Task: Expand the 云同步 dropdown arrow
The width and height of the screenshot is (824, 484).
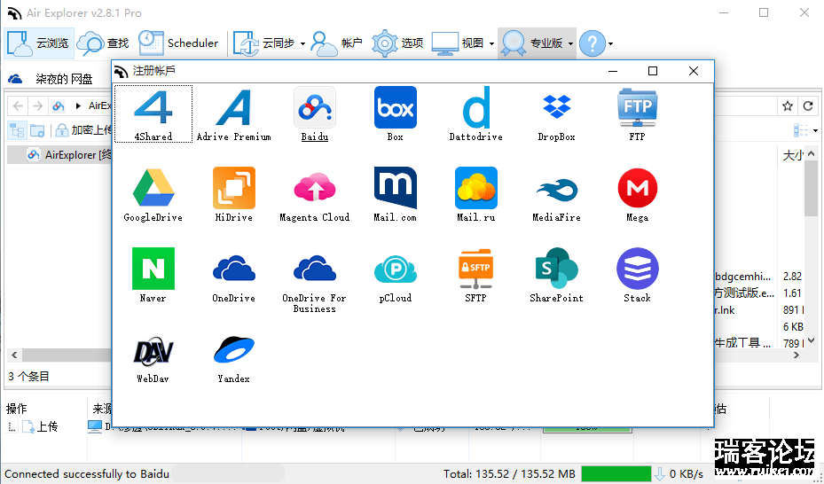Action: point(302,43)
